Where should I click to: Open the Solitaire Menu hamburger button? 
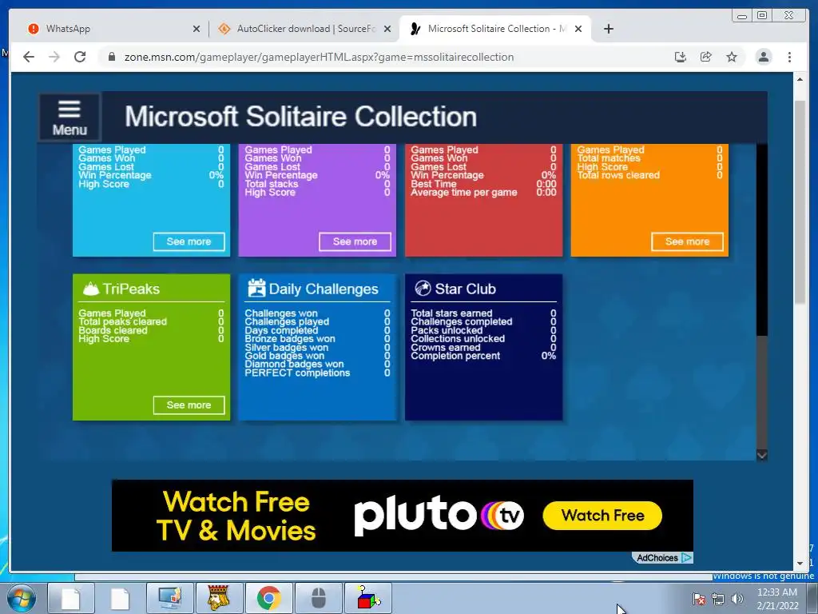(x=69, y=118)
